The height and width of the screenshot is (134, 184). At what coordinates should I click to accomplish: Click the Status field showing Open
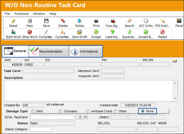coord(52,123)
